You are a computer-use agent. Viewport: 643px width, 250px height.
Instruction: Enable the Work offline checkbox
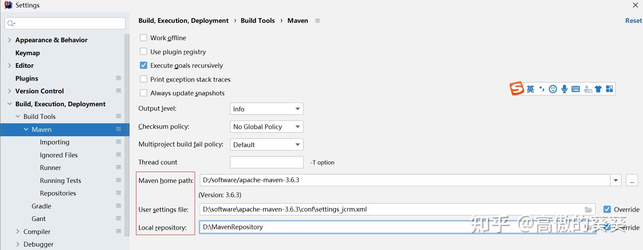[144, 38]
